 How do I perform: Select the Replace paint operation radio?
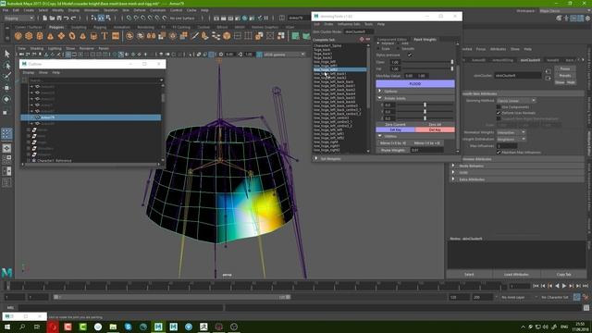[x=378, y=43]
